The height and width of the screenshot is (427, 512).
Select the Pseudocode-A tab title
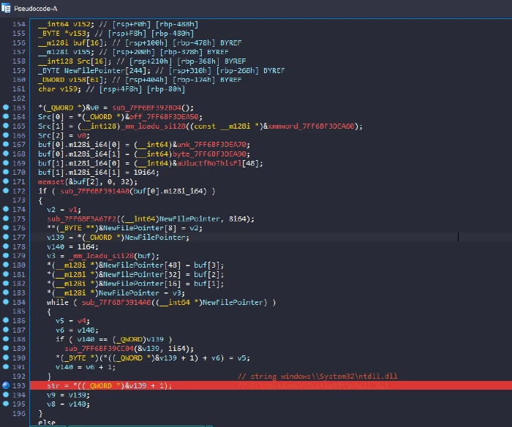coord(35,9)
